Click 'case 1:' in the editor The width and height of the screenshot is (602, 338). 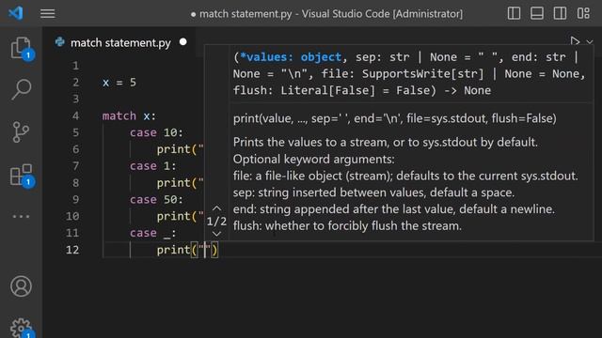152,166
